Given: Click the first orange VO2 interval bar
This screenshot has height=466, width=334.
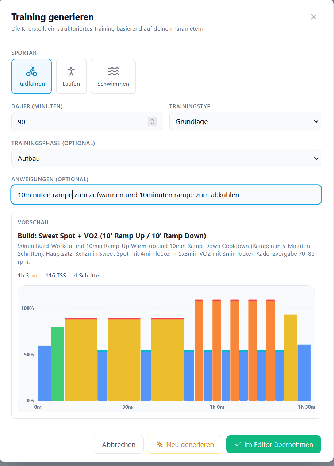Looking at the screenshot, I should pyautogui.click(x=199, y=350).
